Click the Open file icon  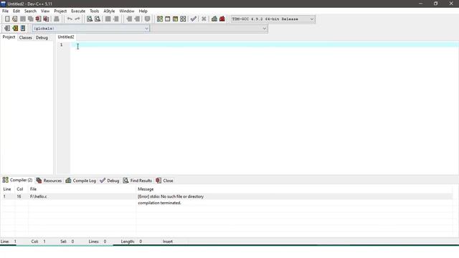point(14,19)
